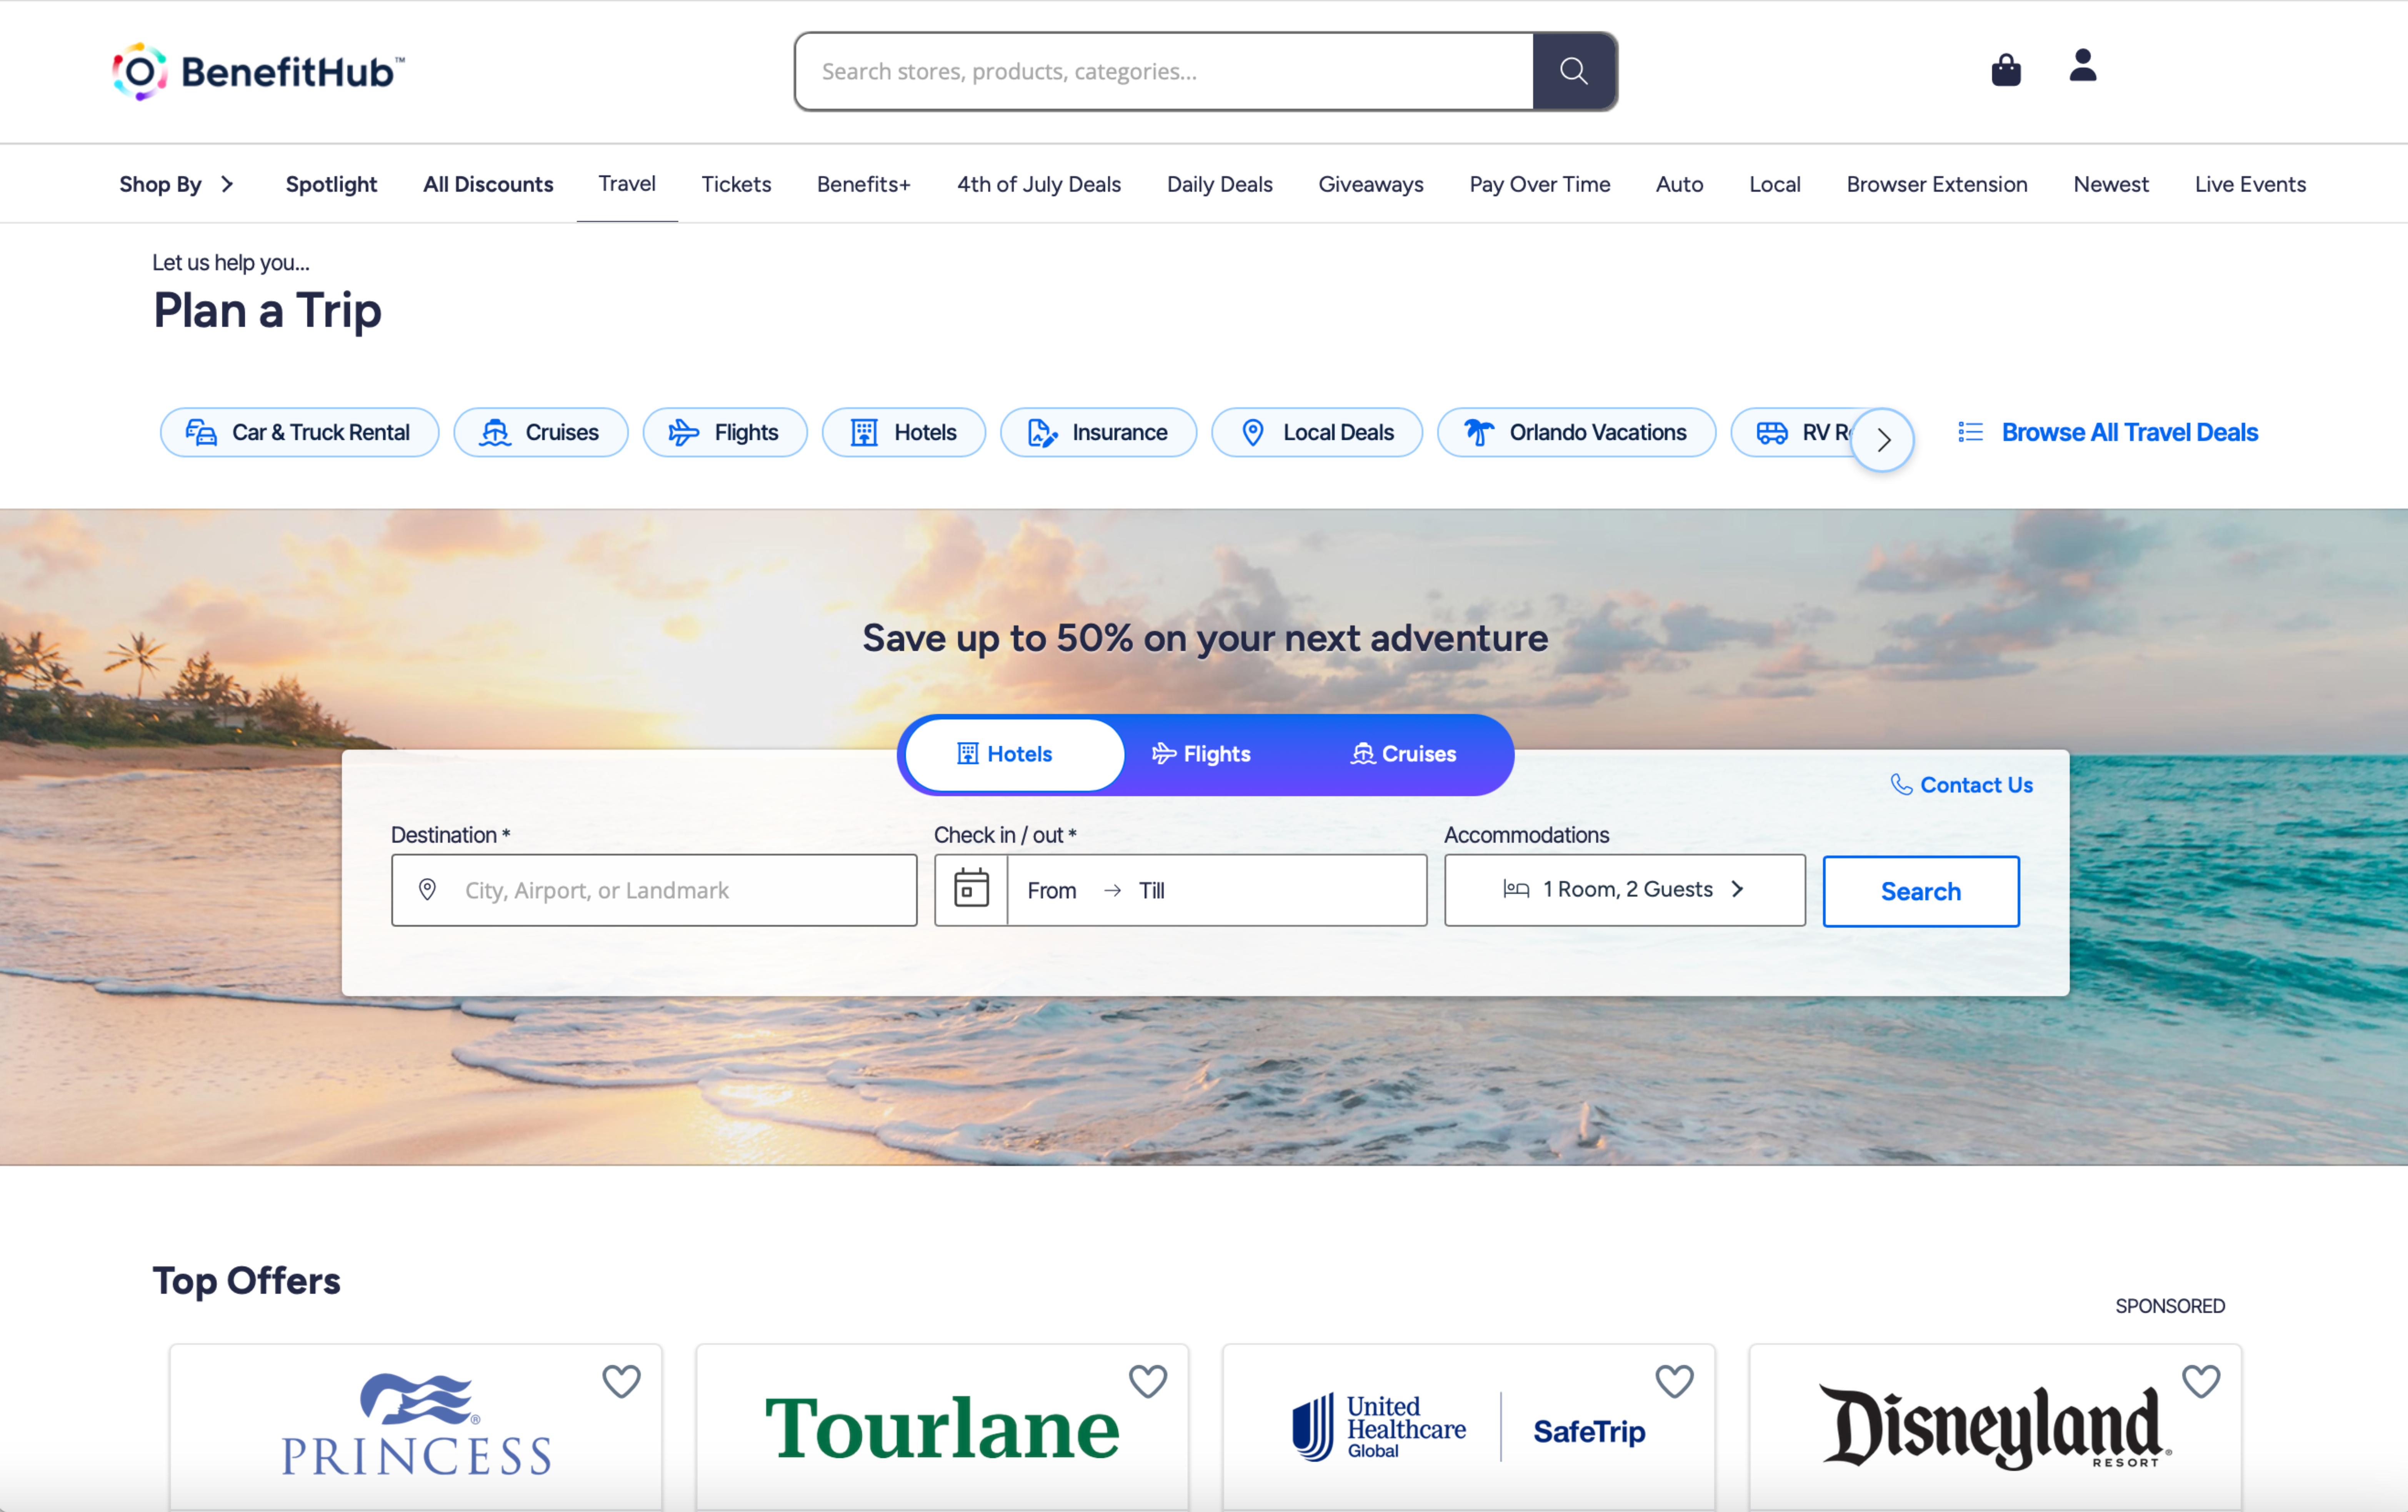Click the From - Till date field
2408x1512 pixels.
[x=1216, y=890]
